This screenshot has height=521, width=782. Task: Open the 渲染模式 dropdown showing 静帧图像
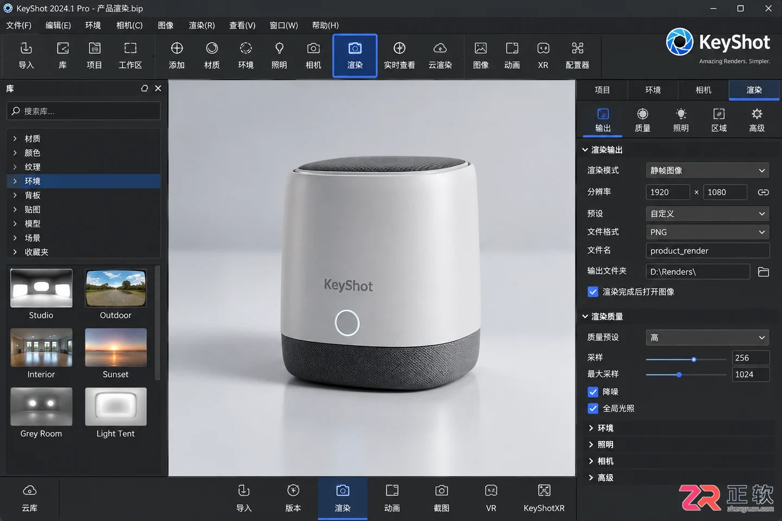tap(708, 170)
